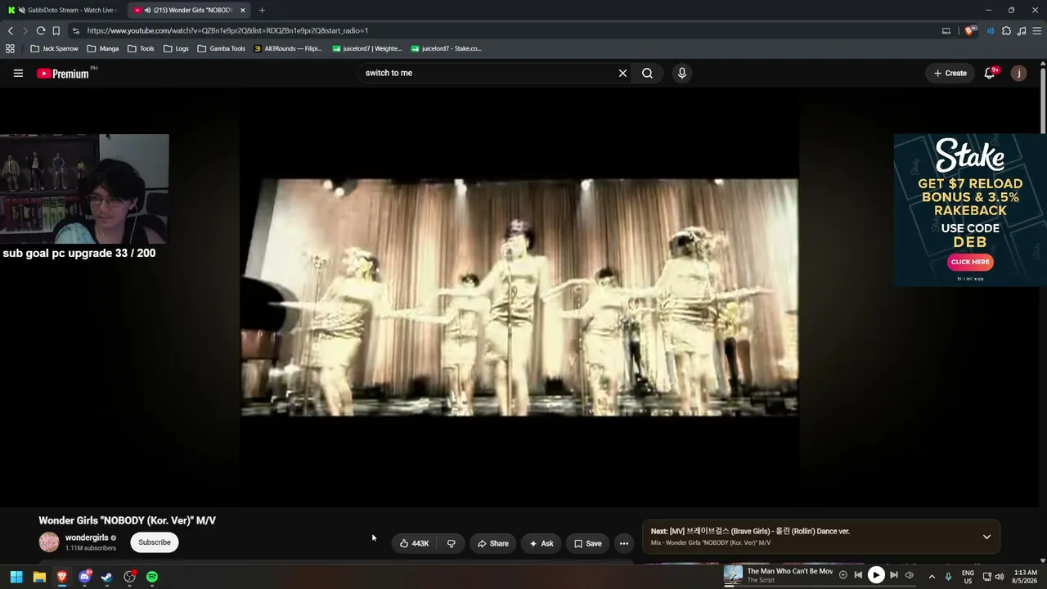Open more actions three-dot menu
Image resolution: width=1047 pixels, height=589 pixels.
coord(623,543)
